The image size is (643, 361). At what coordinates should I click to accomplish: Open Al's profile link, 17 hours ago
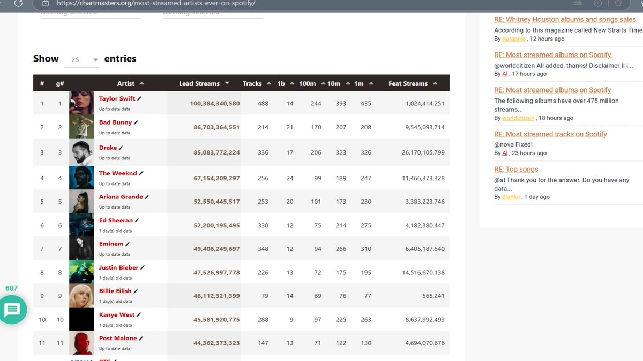(505, 74)
